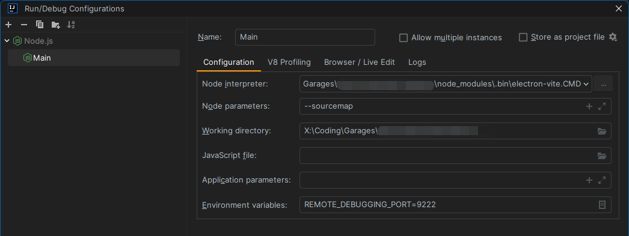The height and width of the screenshot is (236, 629).
Task: Expand the Application parameters field
Action: 602,180
